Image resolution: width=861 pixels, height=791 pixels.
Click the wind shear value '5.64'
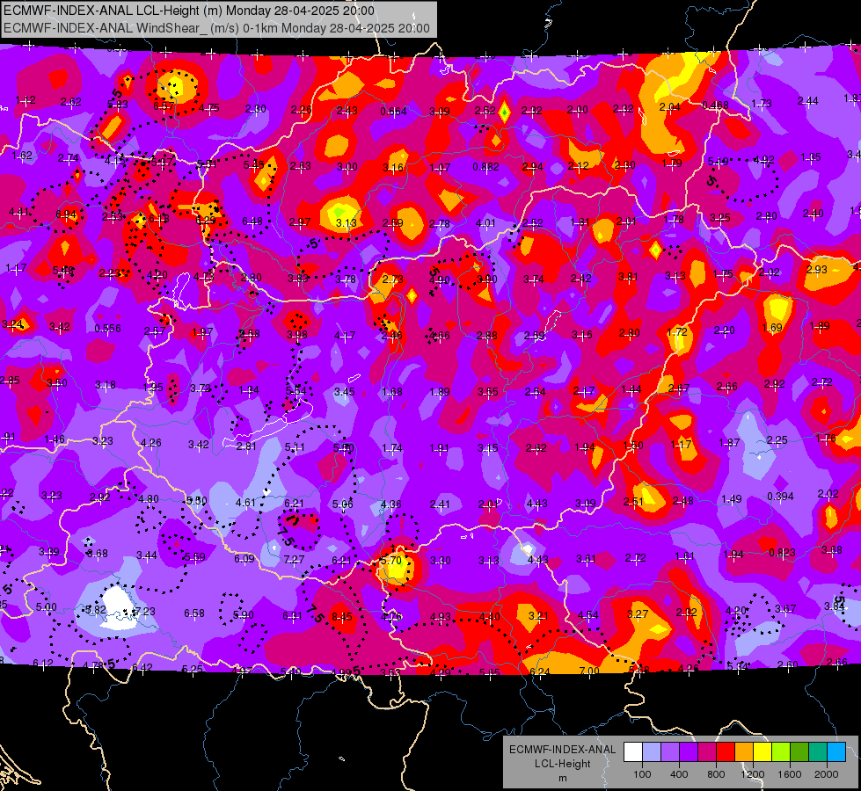[x=296, y=391]
